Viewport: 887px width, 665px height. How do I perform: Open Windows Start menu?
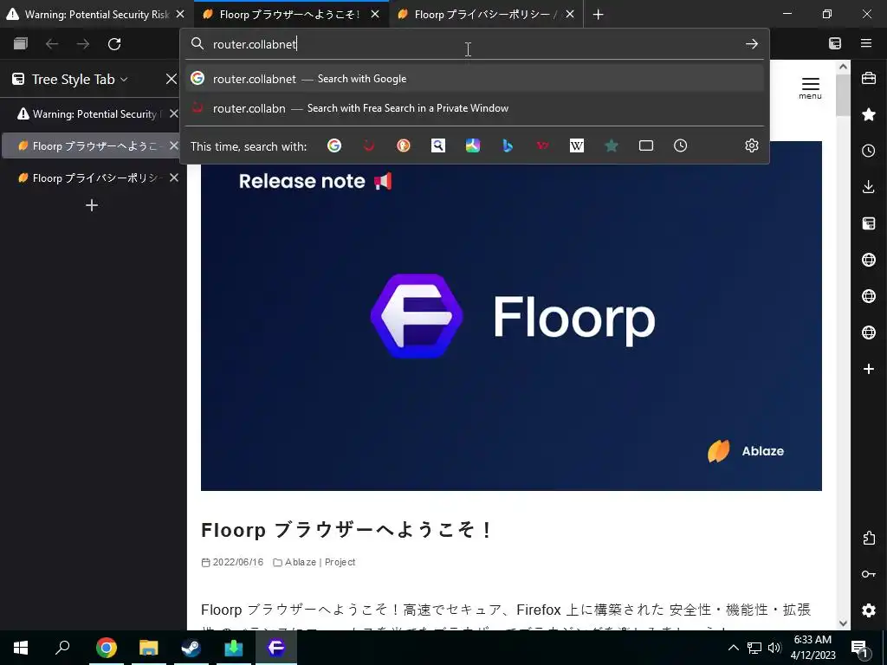[x=21, y=648]
